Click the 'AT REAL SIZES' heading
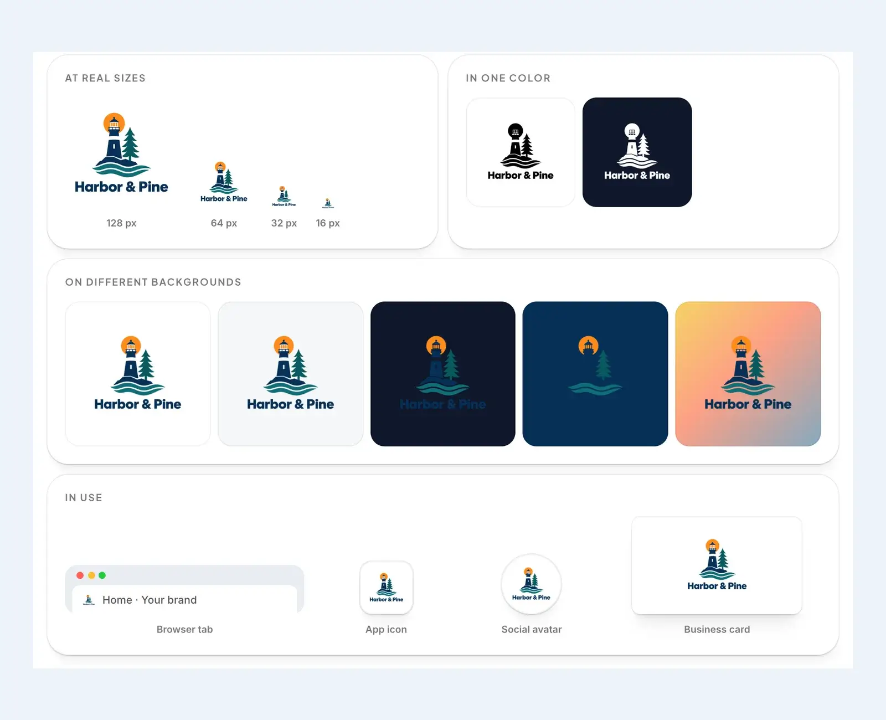The image size is (886, 720). point(105,78)
